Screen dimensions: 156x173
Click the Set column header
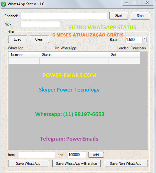[x=124, y=55]
